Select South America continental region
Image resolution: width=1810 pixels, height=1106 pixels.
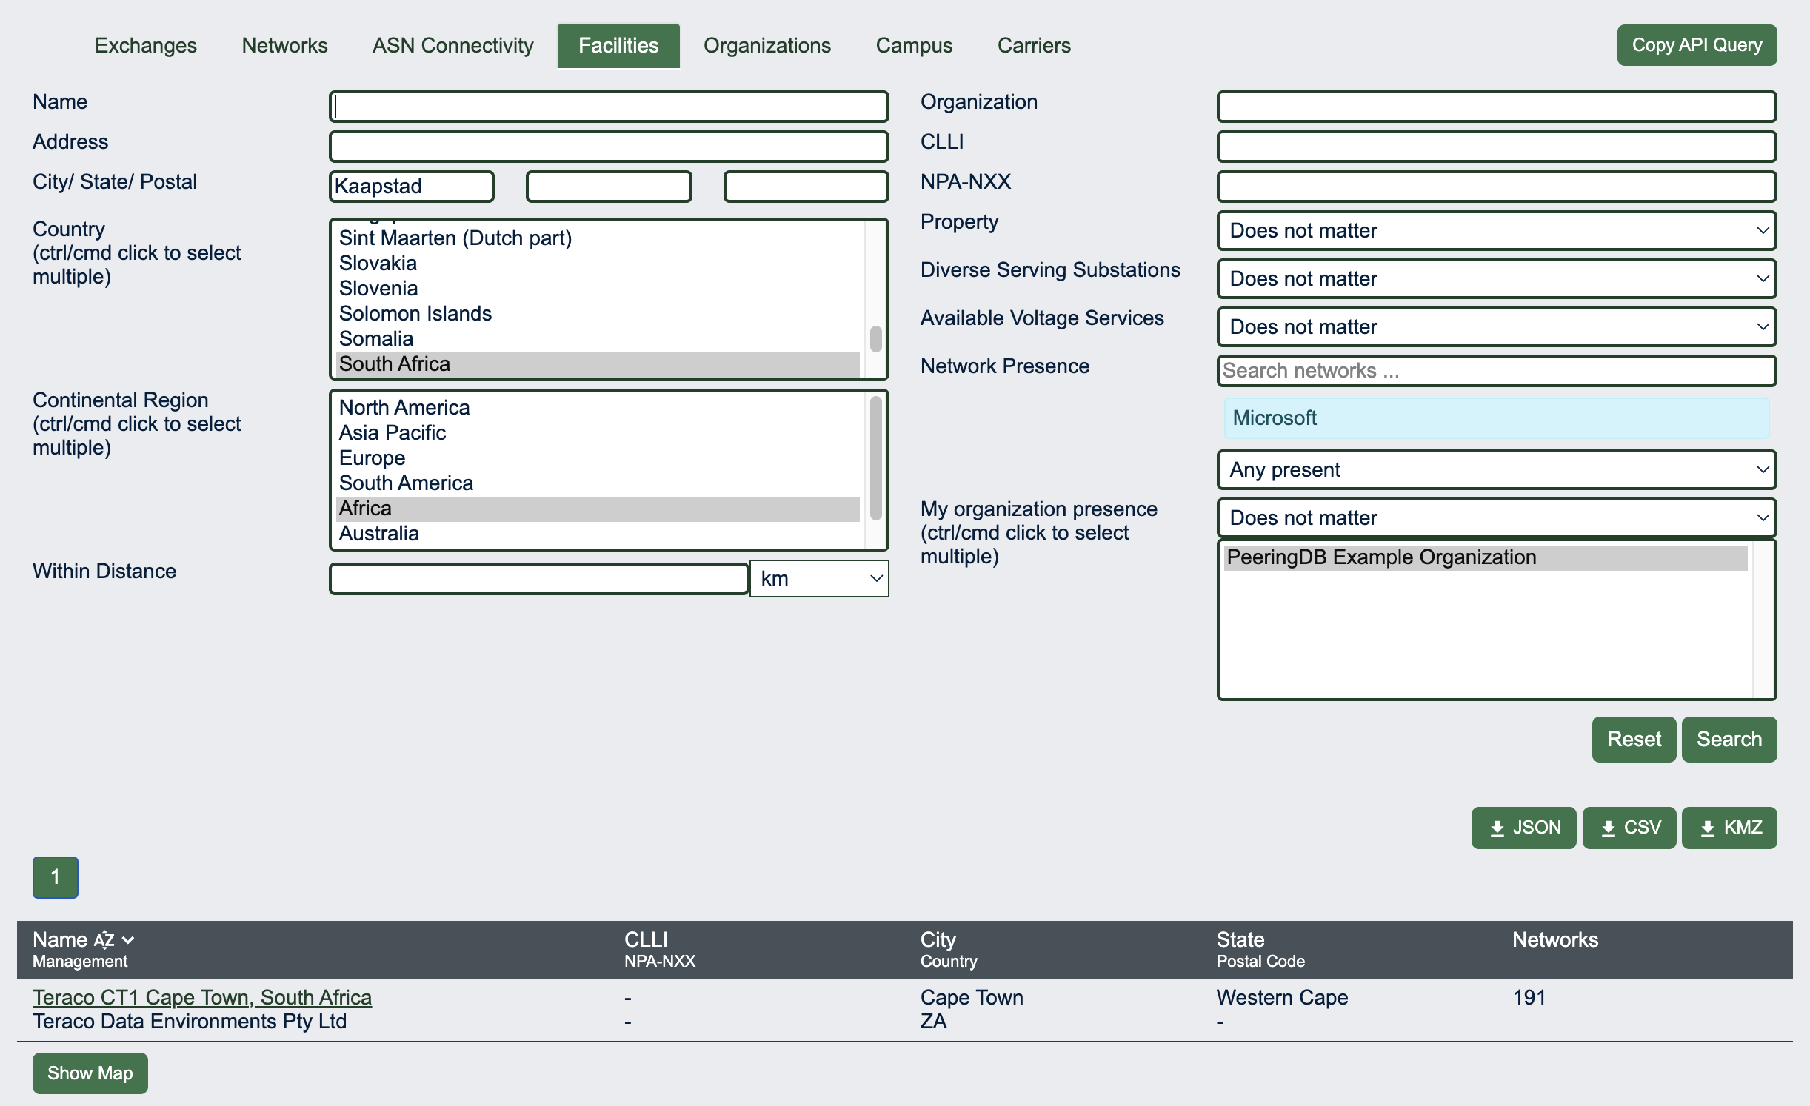click(598, 483)
